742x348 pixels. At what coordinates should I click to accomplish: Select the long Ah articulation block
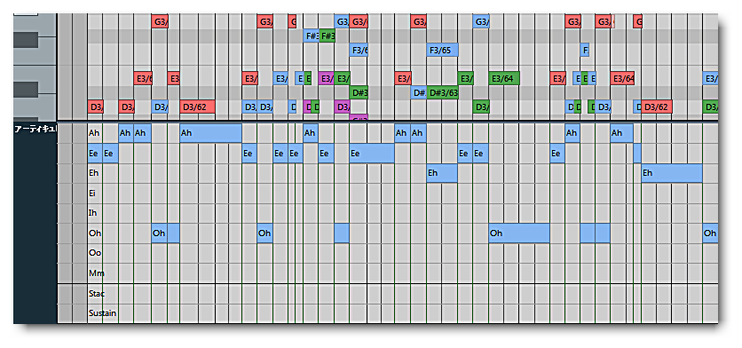[x=210, y=133]
